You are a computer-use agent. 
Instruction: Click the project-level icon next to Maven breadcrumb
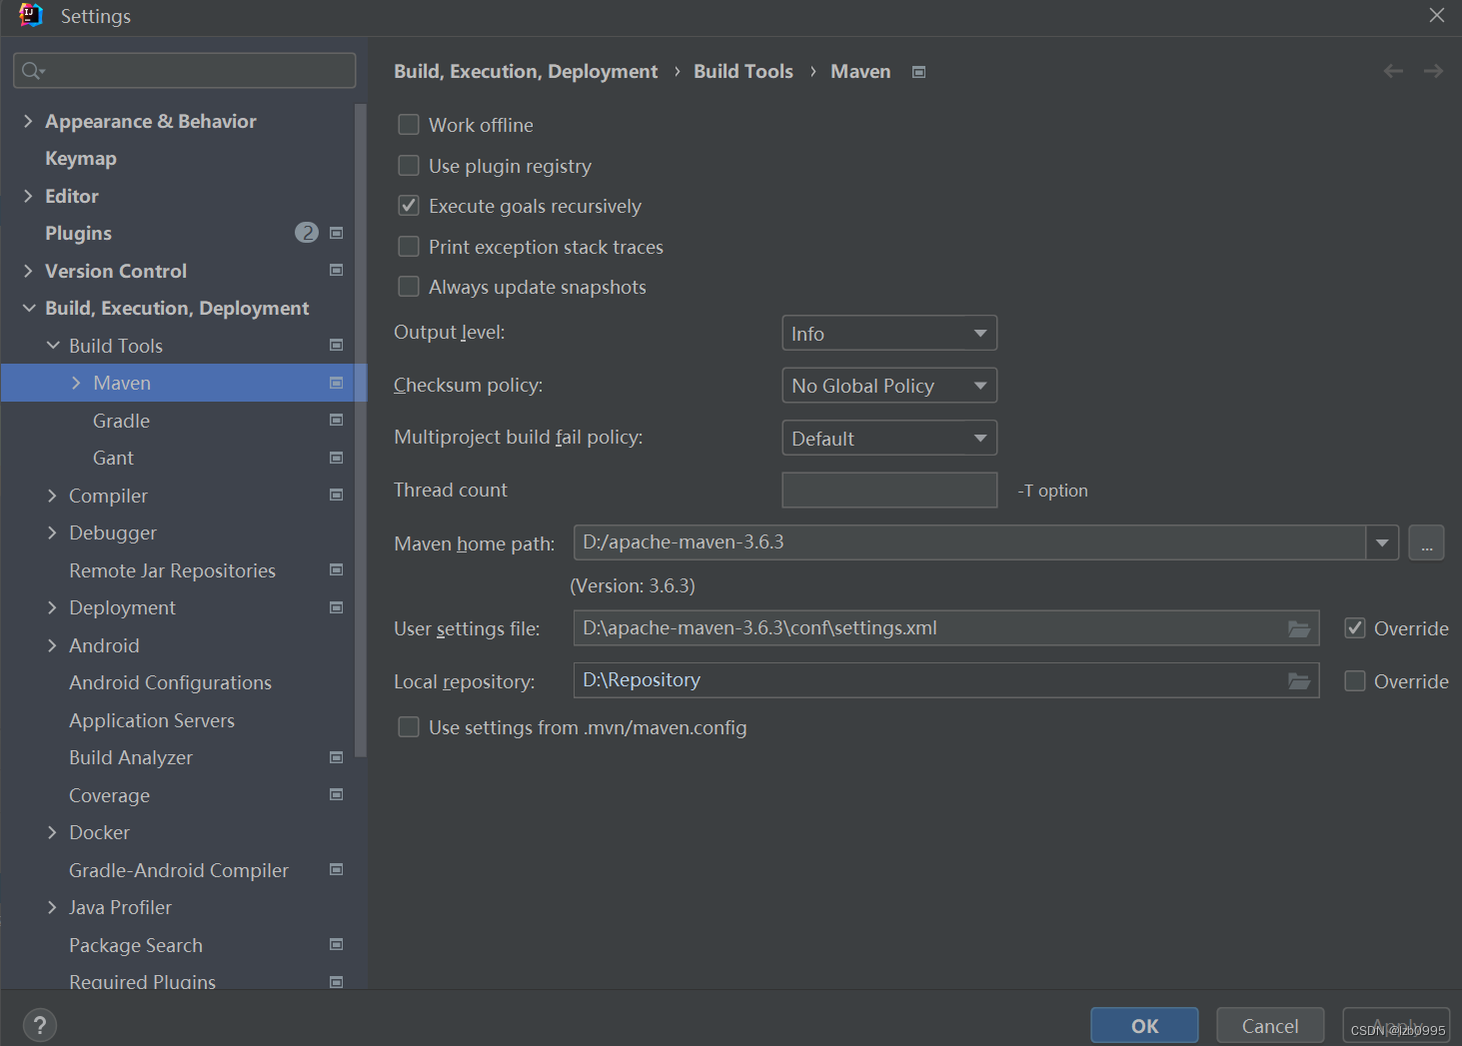pyautogui.click(x=919, y=72)
